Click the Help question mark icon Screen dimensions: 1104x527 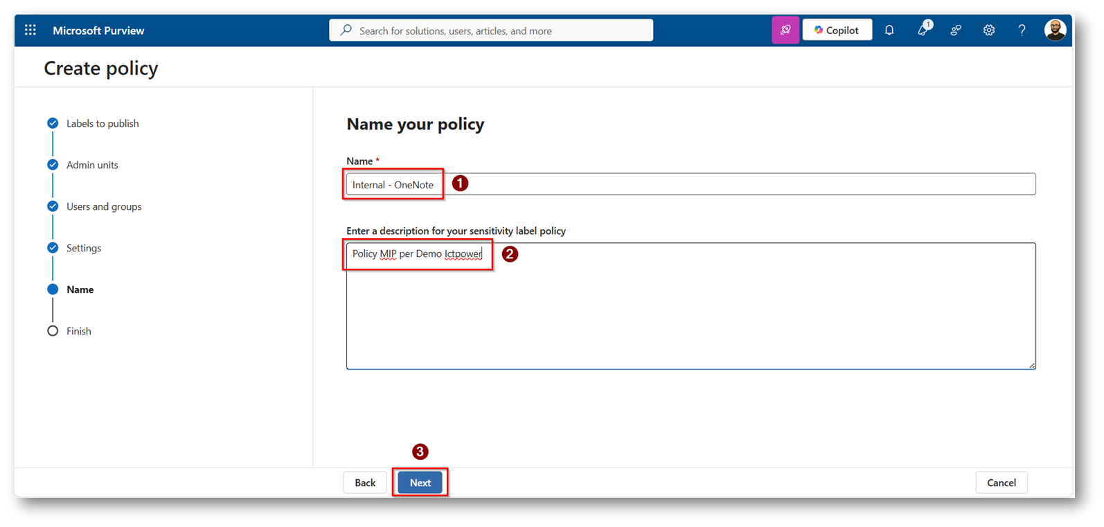click(x=1022, y=30)
